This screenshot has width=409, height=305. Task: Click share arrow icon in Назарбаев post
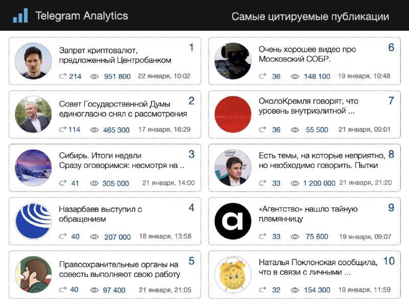point(62,236)
